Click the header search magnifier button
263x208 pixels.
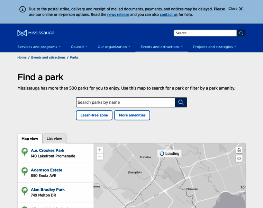pyautogui.click(x=241, y=33)
